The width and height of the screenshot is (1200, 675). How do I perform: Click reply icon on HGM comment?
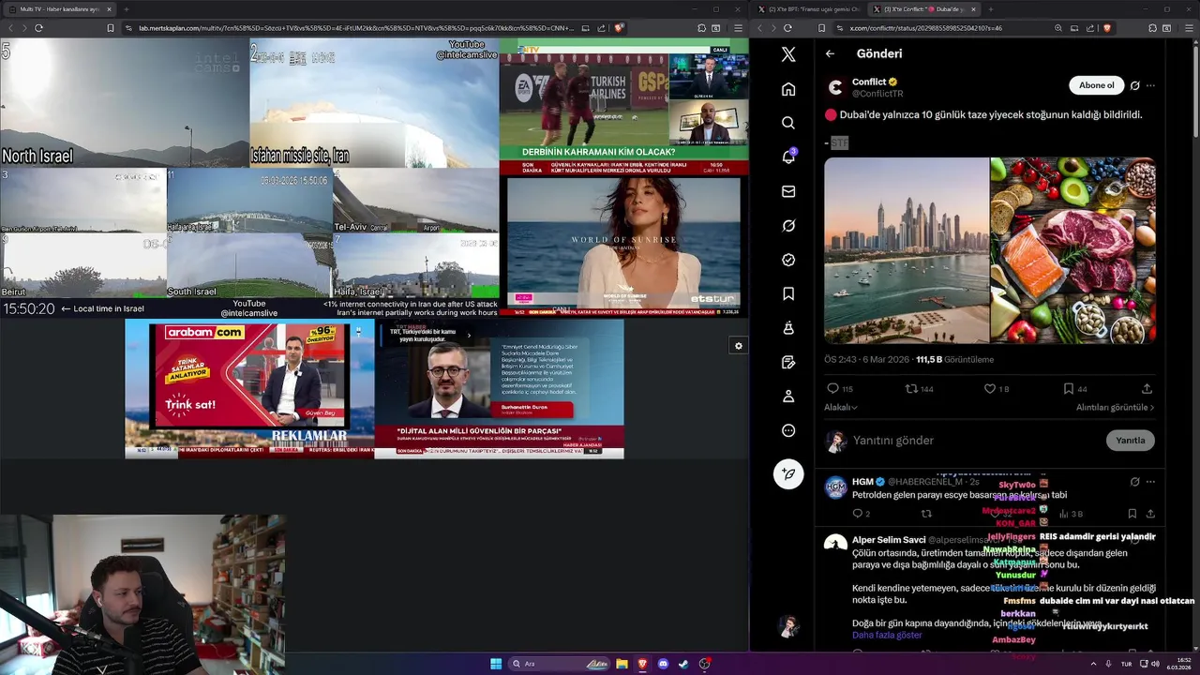coord(857,514)
